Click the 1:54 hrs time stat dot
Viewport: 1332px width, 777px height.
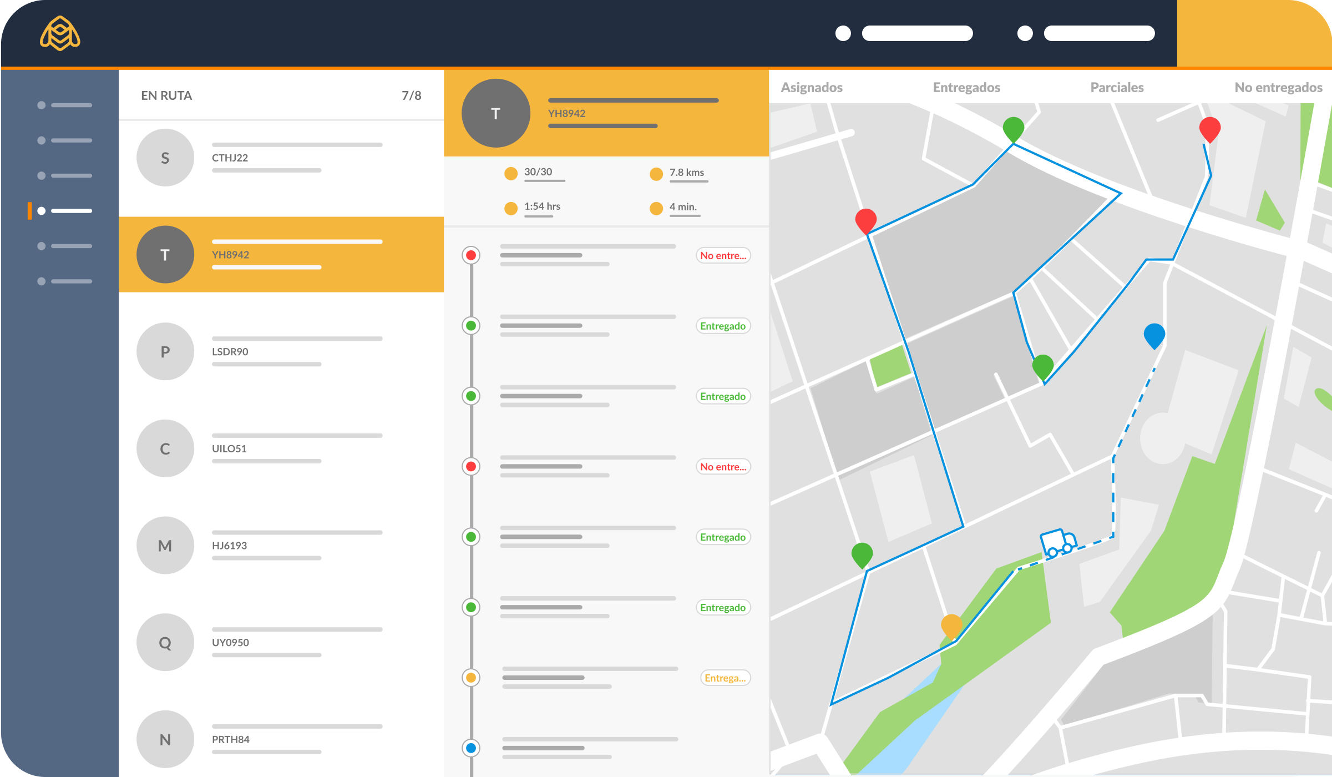tap(511, 208)
